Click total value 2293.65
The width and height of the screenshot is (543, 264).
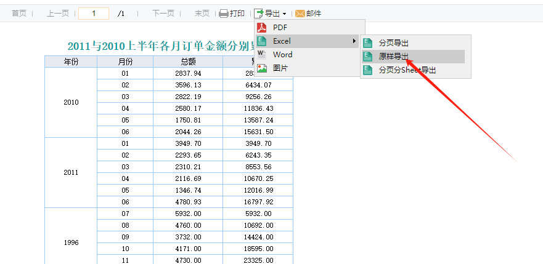point(188,155)
